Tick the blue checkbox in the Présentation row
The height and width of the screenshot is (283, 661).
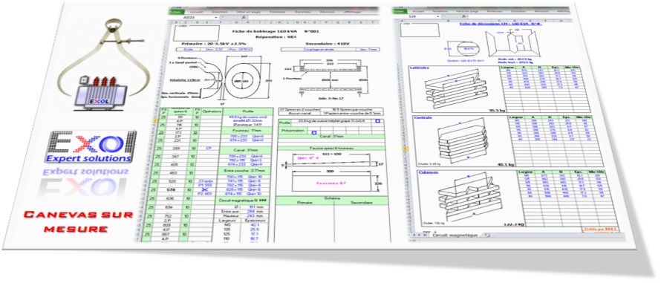tap(313, 133)
